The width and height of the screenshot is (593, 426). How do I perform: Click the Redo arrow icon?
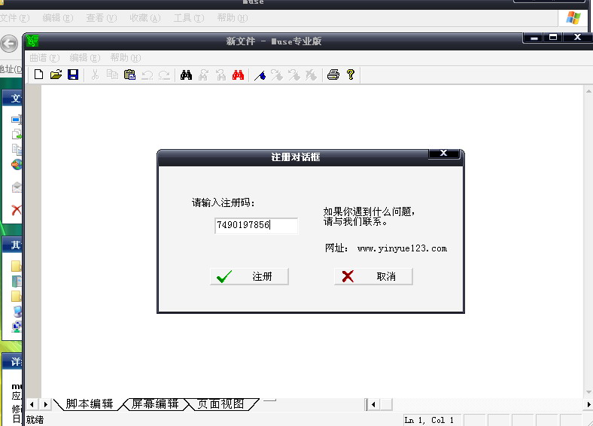[164, 75]
